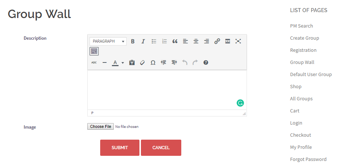
Task: Go to the Login page
Action: [x=296, y=123]
